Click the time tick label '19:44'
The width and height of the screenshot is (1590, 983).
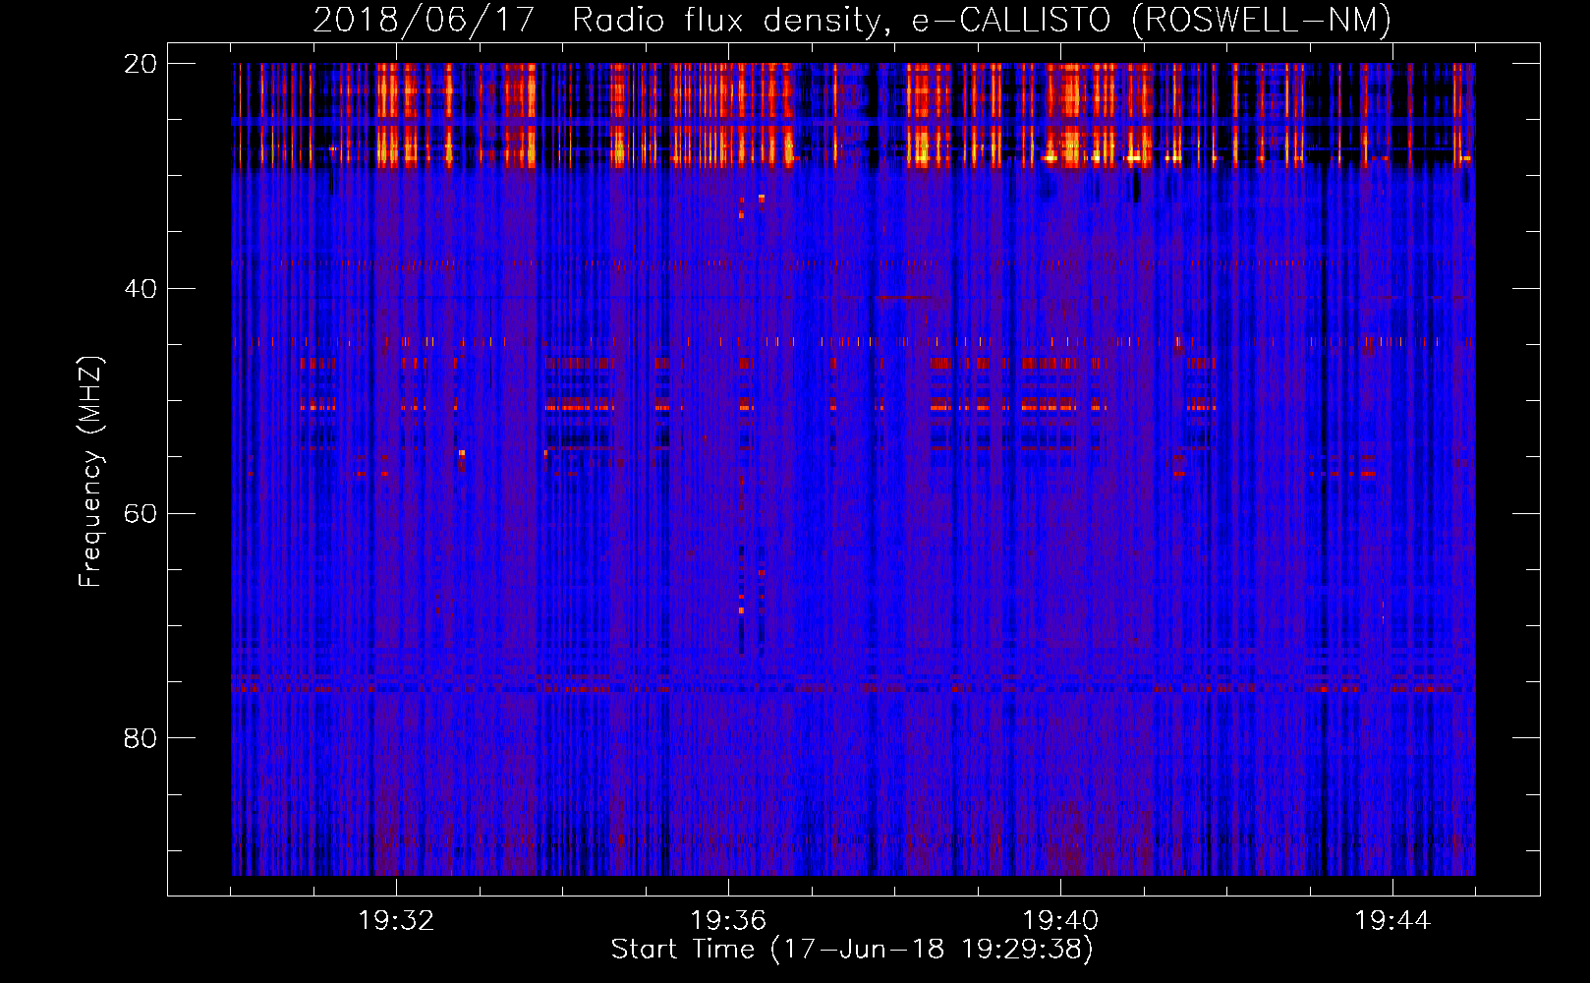click(1392, 921)
